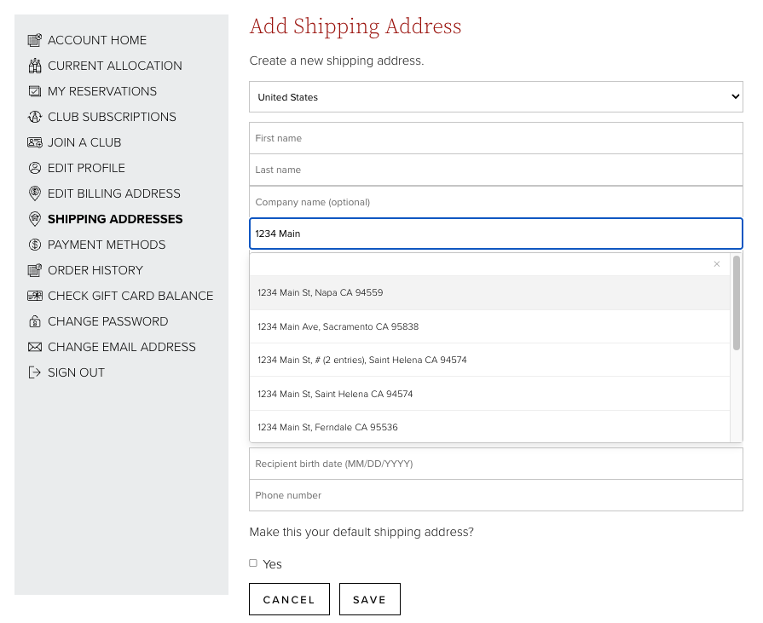Click the Change Email Address envelope icon
Screen dimensions: 763x623
point(35,347)
